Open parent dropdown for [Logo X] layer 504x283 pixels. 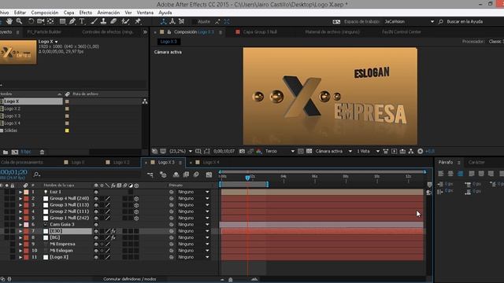[194, 257]
